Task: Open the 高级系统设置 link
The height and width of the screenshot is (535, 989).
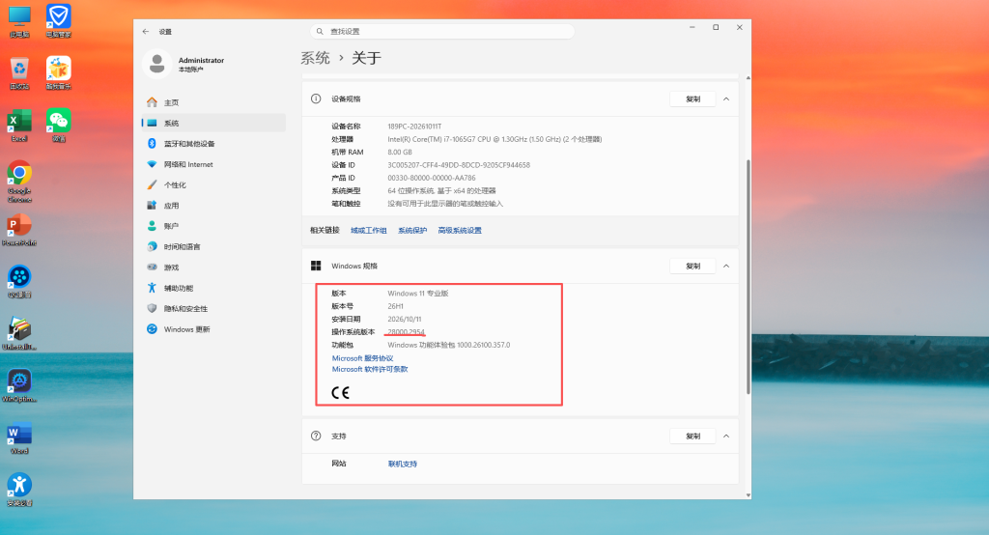Action: pyautogui.click(x=460, y=230)
